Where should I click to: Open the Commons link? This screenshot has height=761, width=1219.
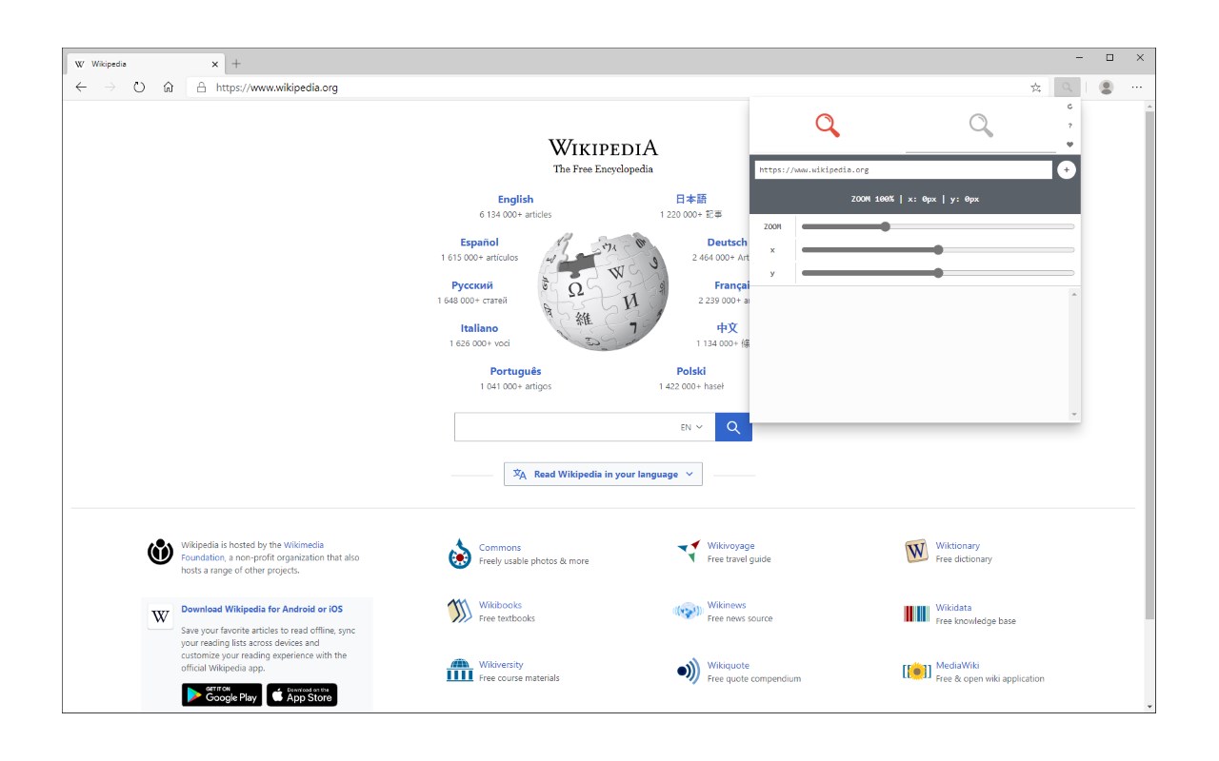coord(500,547)
